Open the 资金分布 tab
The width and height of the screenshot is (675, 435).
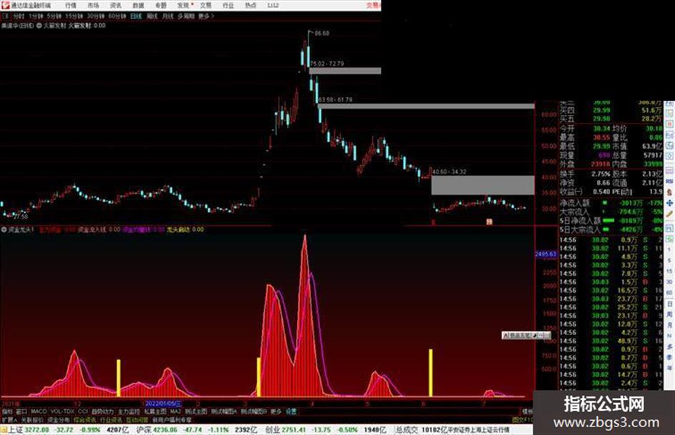coord(59,419)
